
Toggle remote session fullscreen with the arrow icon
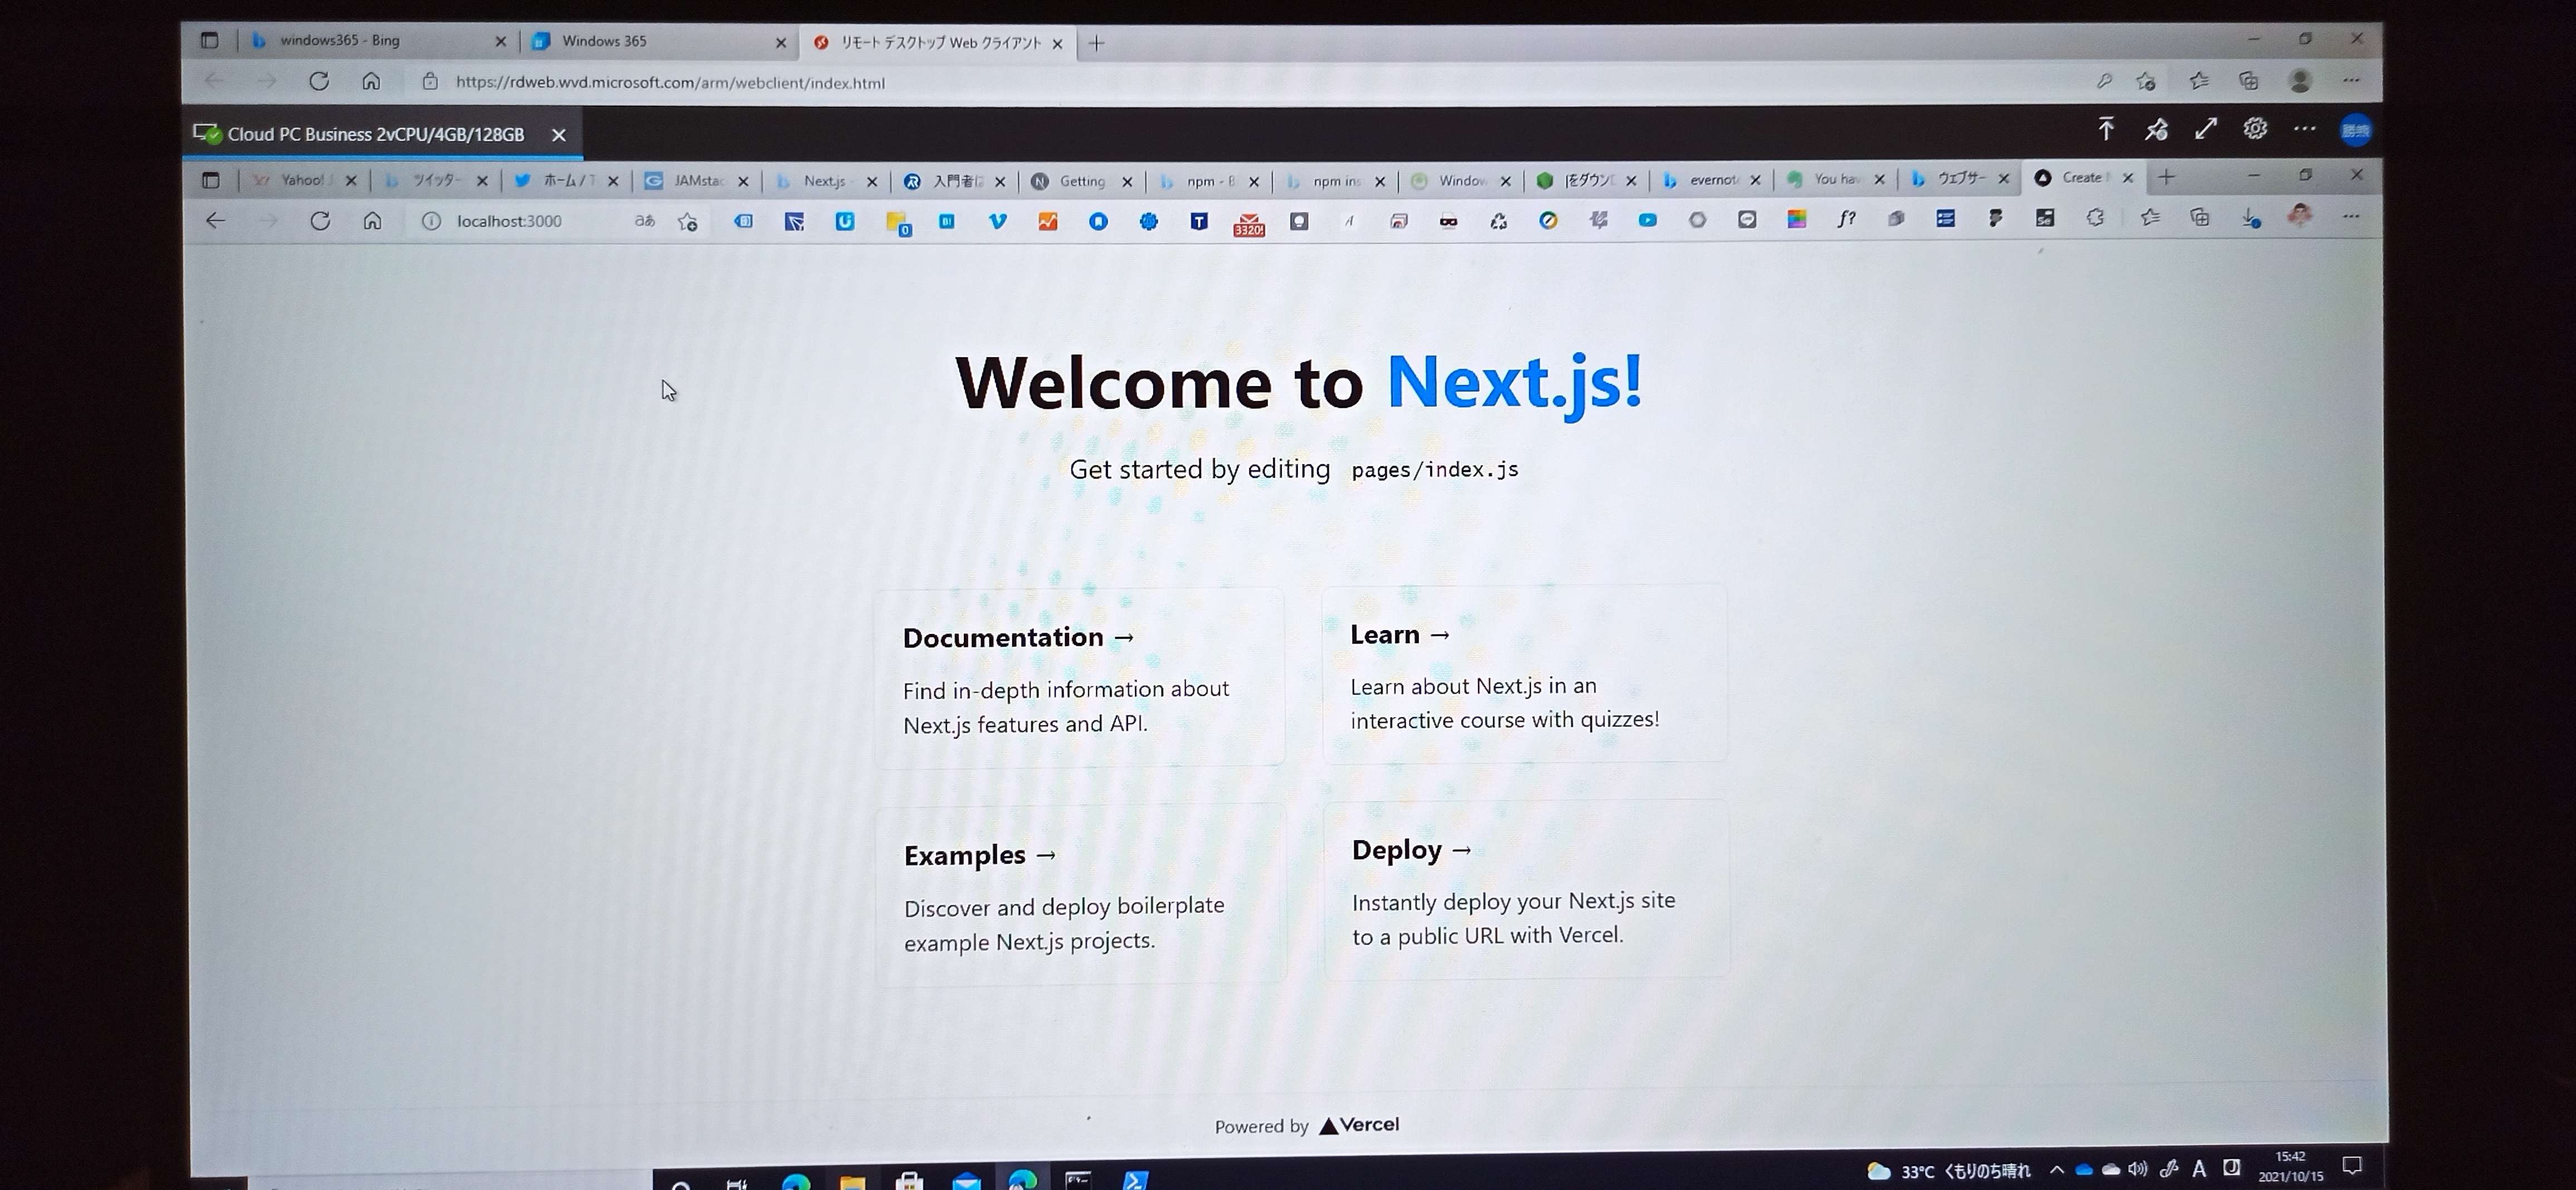click(x=2205, y=129)
